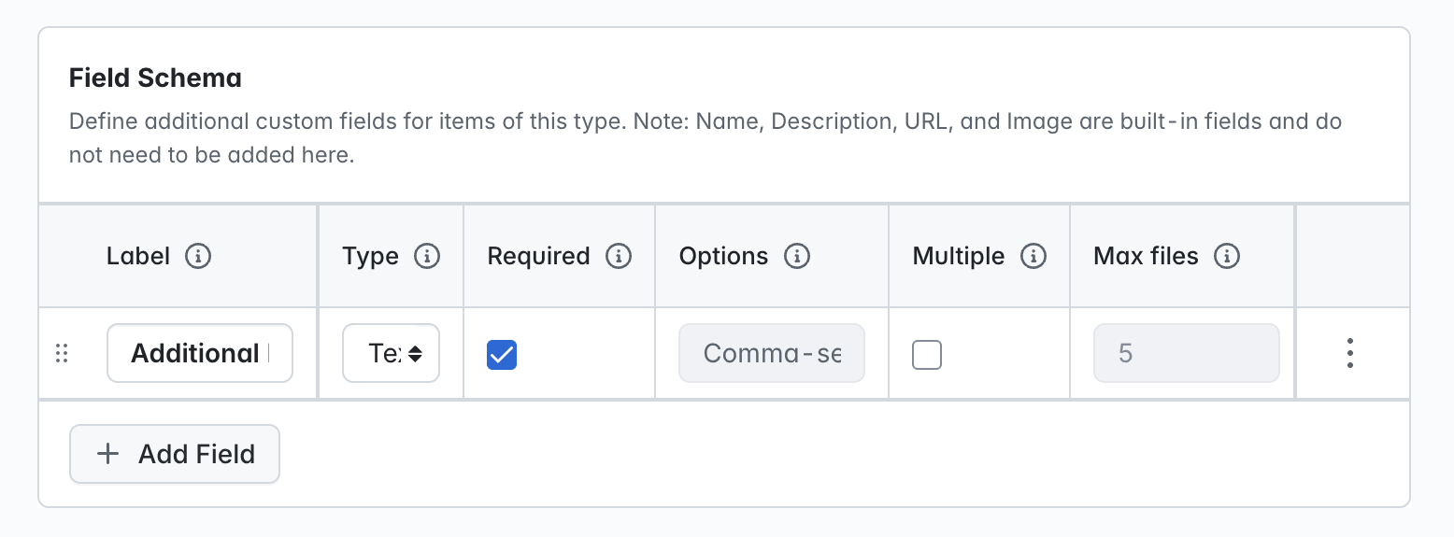Enable the Multiple checkbox

[x=927, y=354]
